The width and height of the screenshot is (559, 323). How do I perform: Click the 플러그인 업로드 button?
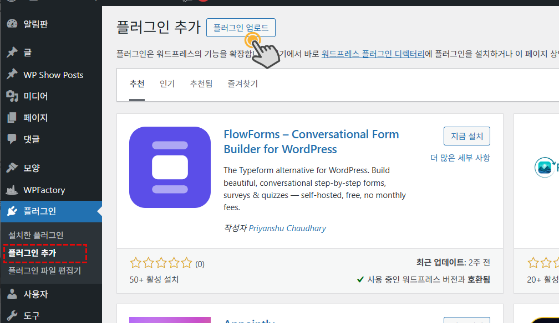click(x=241, y=28)
